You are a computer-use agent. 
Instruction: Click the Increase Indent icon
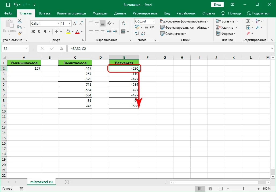[x=115, y=32]
